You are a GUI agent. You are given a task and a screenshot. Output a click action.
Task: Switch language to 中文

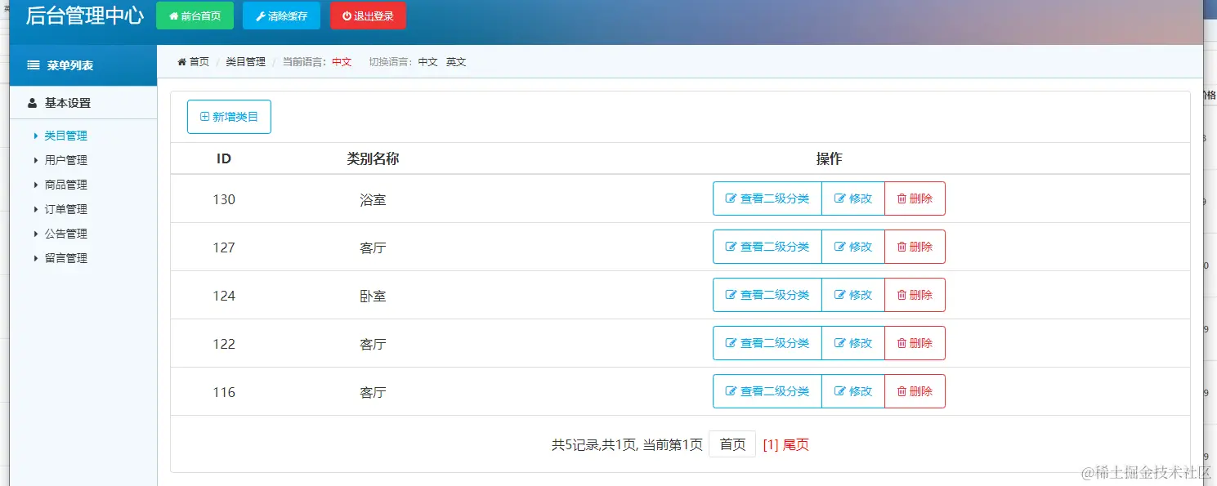pyautogui.click(x=428, y=62)
